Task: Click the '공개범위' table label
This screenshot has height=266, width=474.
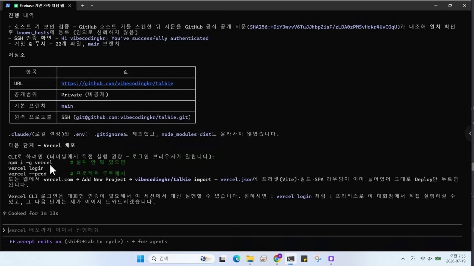Action: tap(25, 94)
